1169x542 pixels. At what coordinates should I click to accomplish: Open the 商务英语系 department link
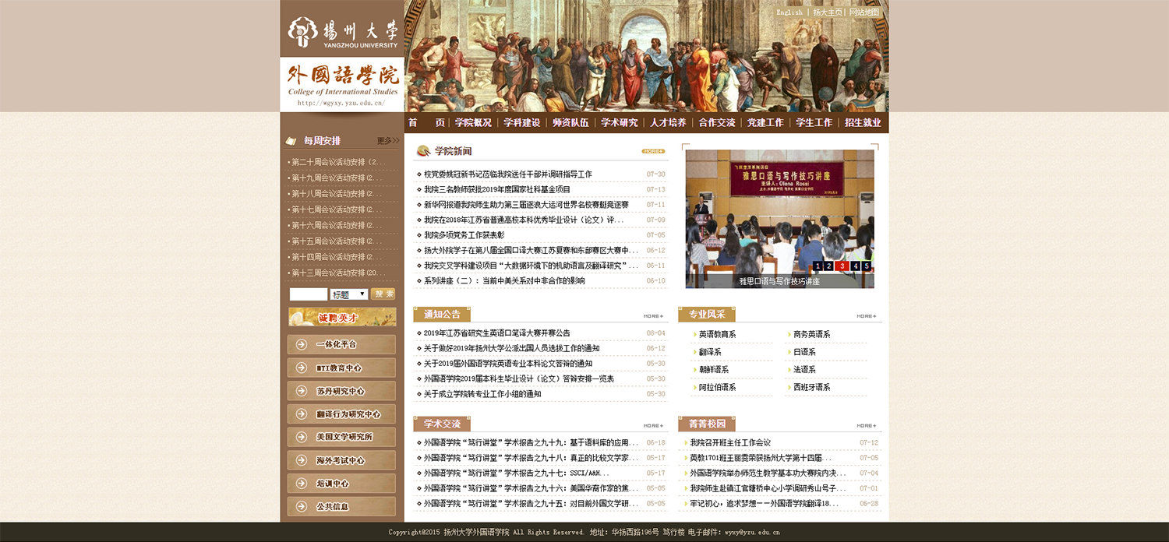[812, 334]
